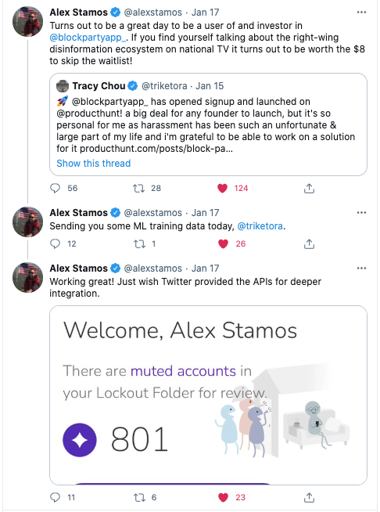Open the @blockpartyapp_ mention link
This screenshot has width=380, height=512.
pyautogui.click(x=88, y=38)
